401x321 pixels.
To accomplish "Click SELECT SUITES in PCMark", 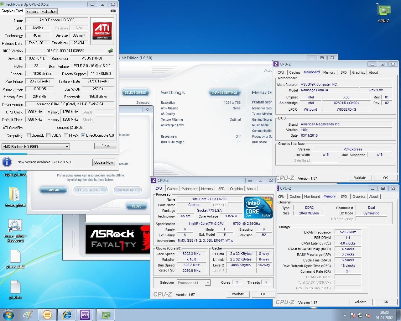I will pos(135,92).
